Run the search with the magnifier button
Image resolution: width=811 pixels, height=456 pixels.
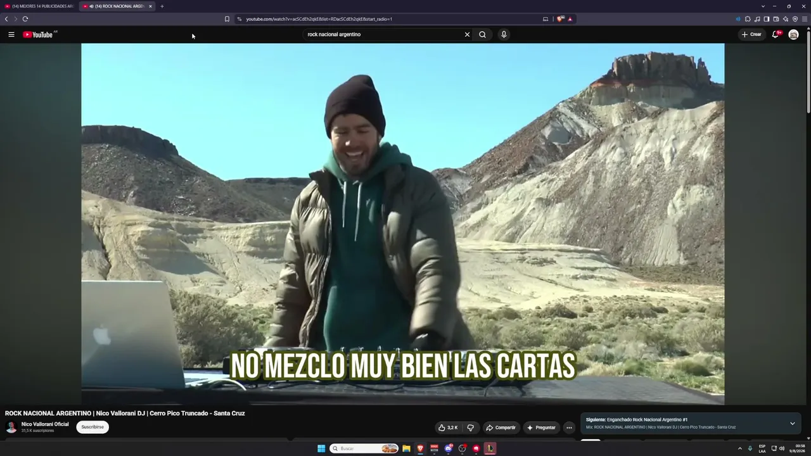point(483,34)
